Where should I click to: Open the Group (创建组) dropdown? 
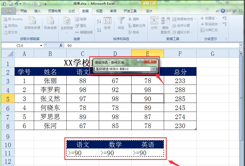coord(209,18)
